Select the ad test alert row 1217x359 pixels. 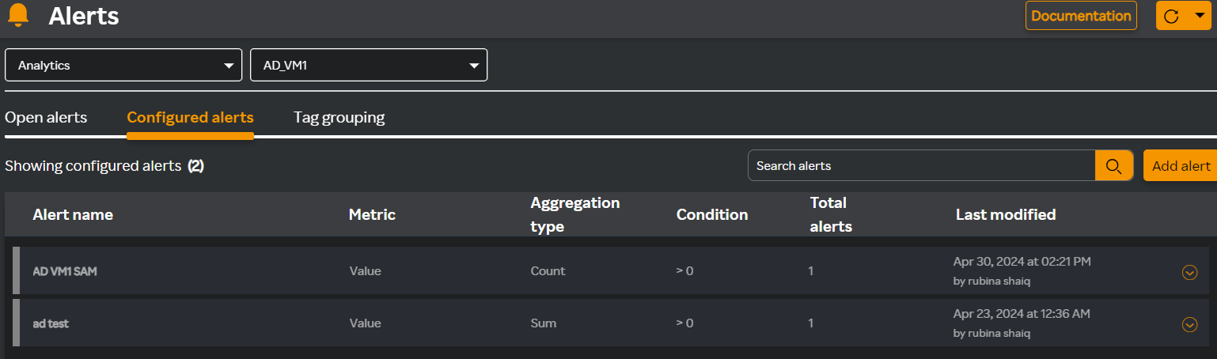click(611, 323)
